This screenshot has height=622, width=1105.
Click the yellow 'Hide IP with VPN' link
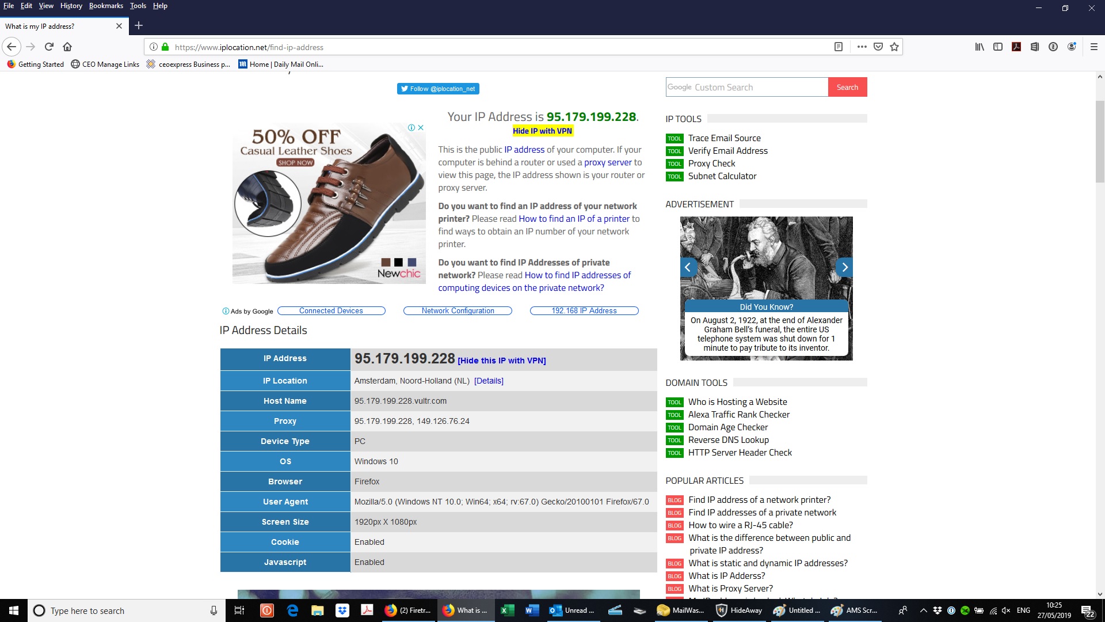pyautogui.click(x=542, y=131)
